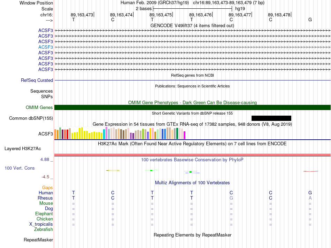Click the 100 Vert. Cons label
This screenshot has height=248, width=331.
[x=20, y=168]
